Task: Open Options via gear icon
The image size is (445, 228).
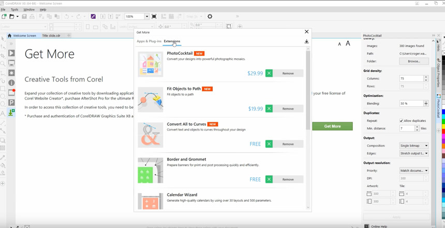Action: click(210, 17)
